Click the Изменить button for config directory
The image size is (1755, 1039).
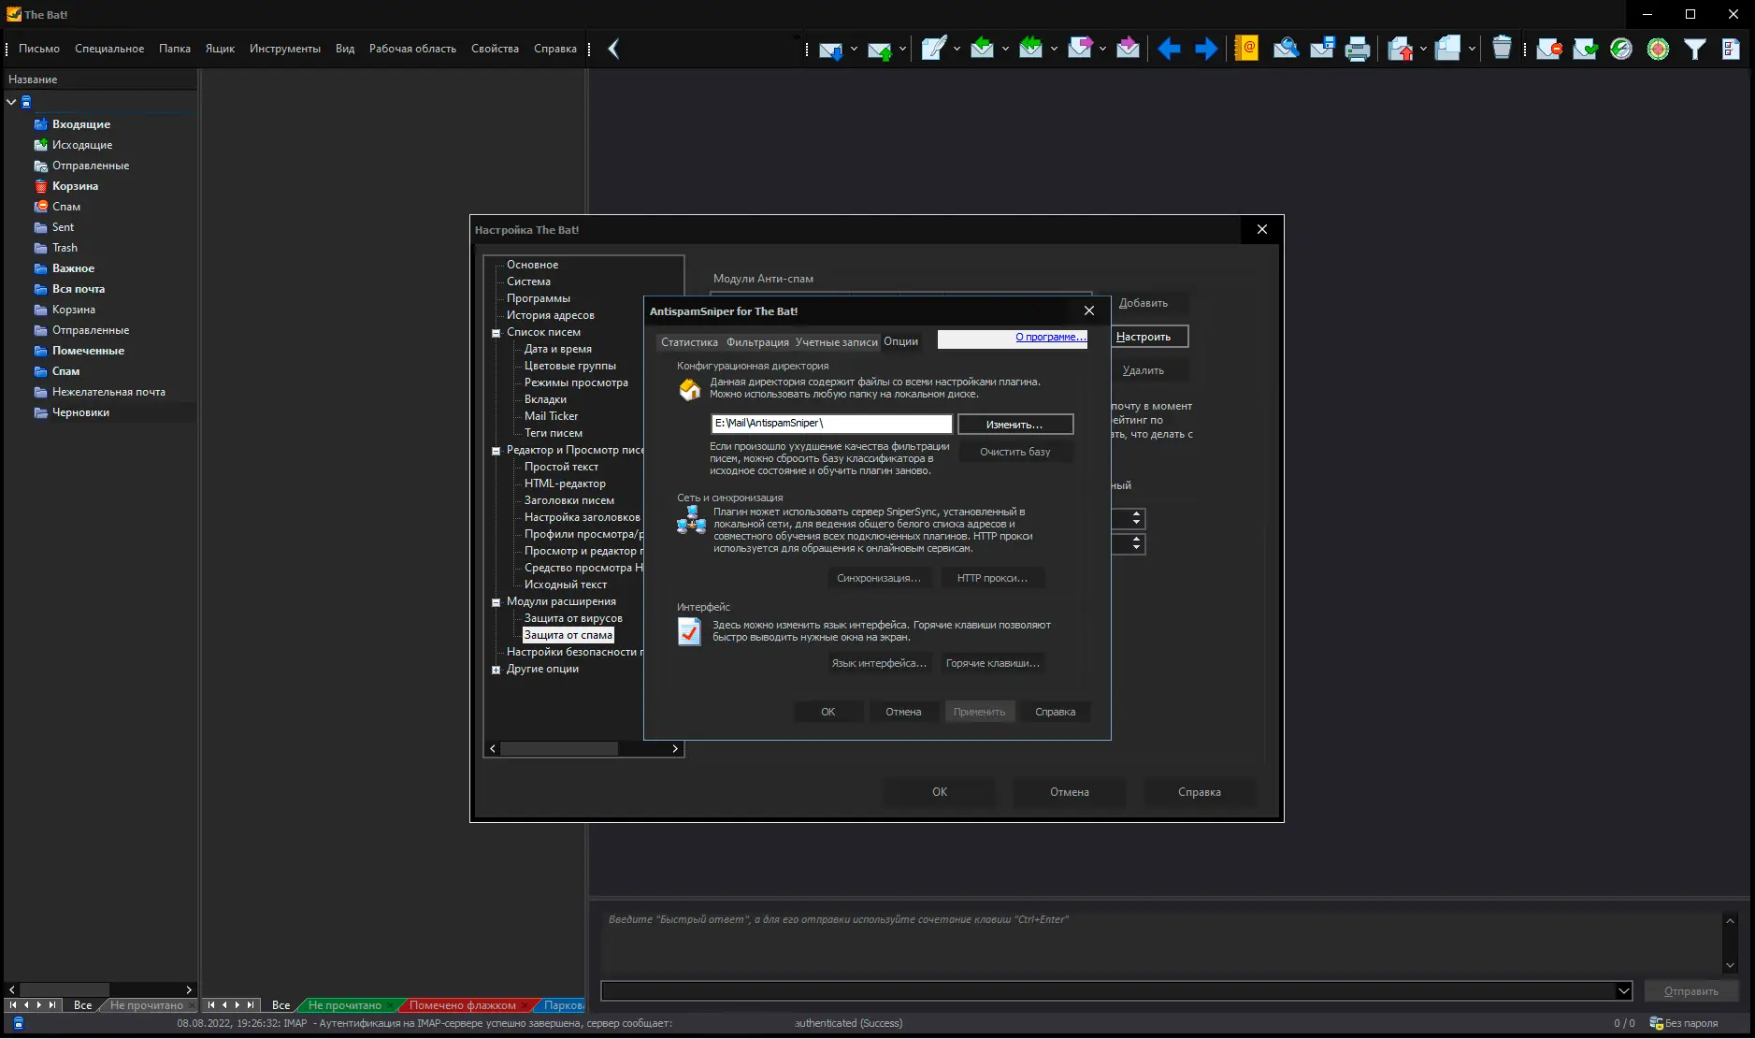1015,425
